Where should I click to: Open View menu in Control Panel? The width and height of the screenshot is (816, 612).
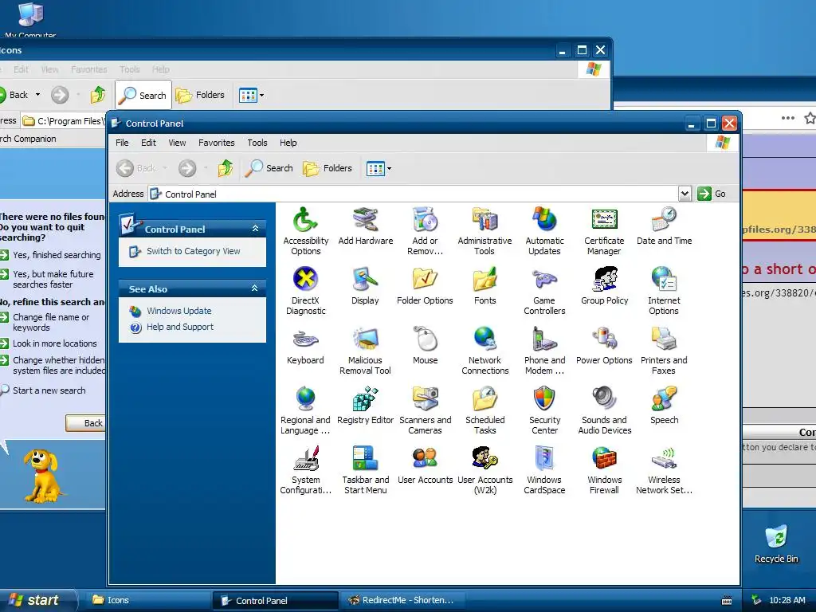tap(177, 143)
